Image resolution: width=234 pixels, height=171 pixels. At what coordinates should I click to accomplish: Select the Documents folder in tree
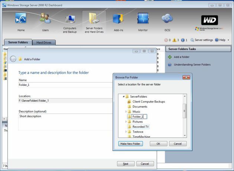coord(140,107)
